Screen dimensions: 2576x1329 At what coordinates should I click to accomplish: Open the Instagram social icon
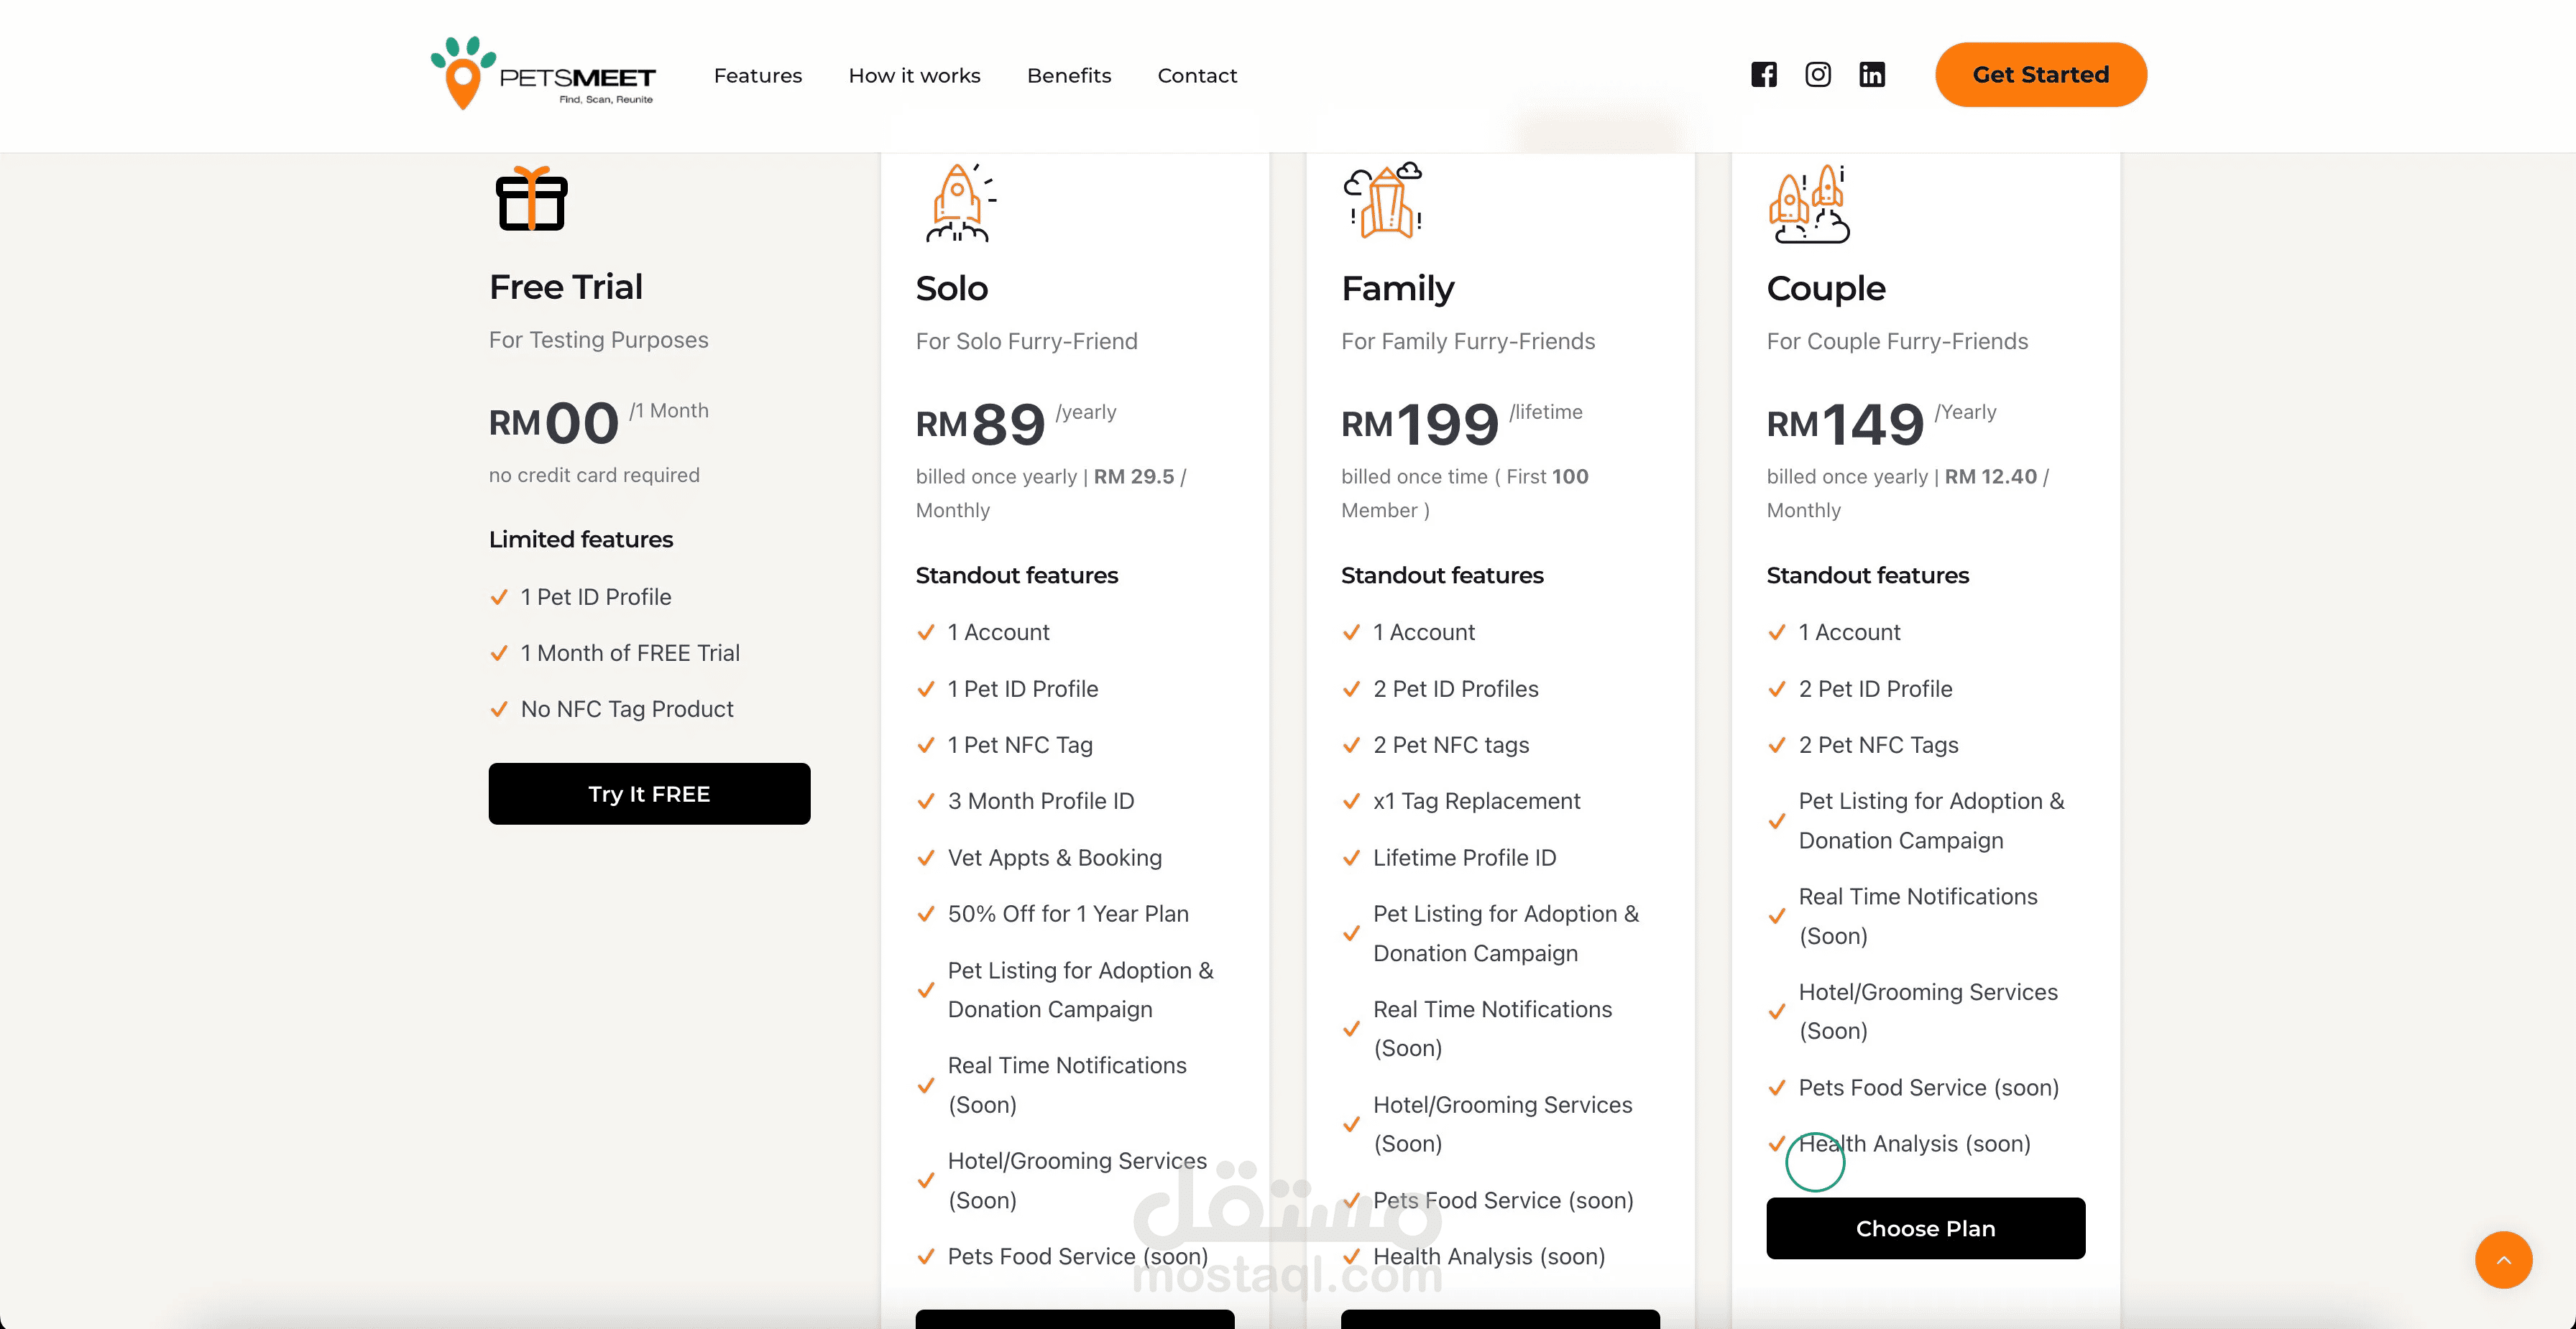pyautogui.click(x=1817, y=75)
